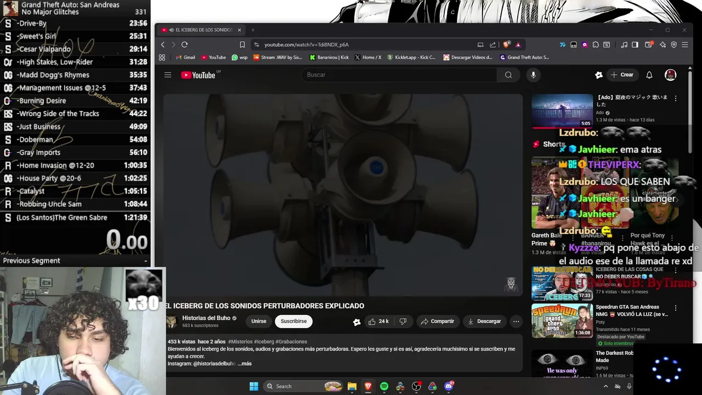Open the three-dot more actions under the video
Image resolution: width=702 pixels, height=395 pixels.
pos(516,321)
